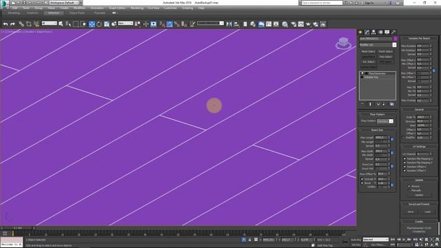Select the Unlink Selection tool
This screenshot has height=248, width=441.
tap(29, 24)
